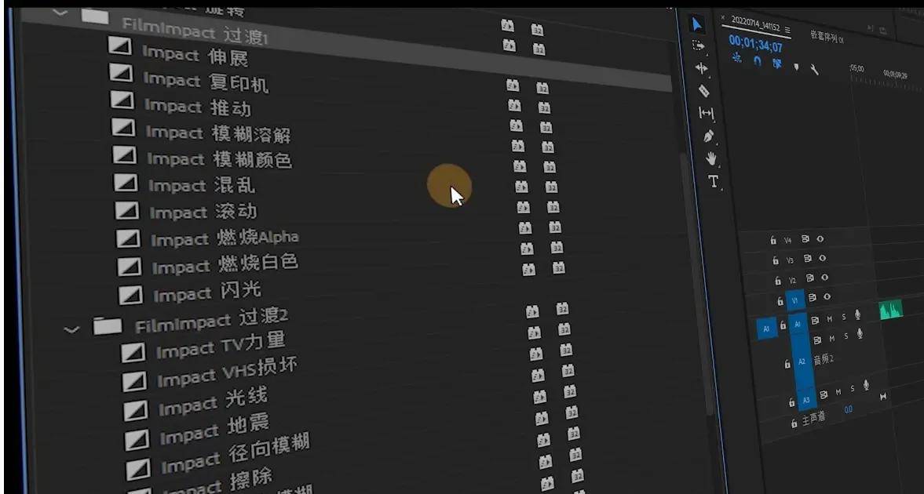Select Impact VHS损坏 transition
This screenshot has width=924, height=494.
[x=228, y=372]
